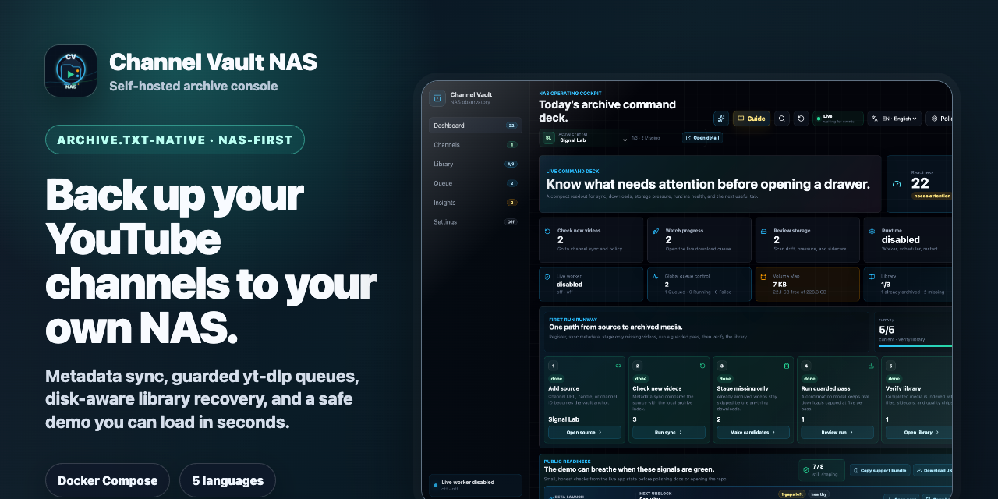Click the Live worker shield icon
This screenshot has width=998, height=499.
click(547, 276)
